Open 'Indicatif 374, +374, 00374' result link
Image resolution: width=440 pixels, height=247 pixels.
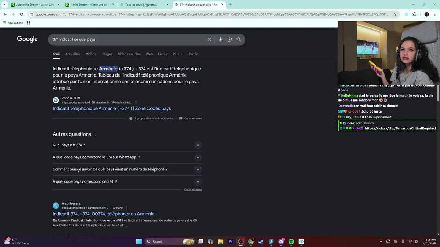click(x=103, y=214)
